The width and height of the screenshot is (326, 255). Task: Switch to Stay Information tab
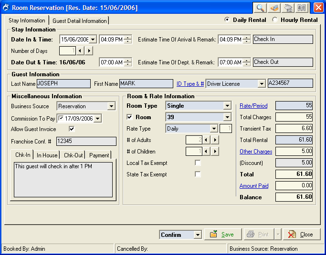(x=27, y=20)
